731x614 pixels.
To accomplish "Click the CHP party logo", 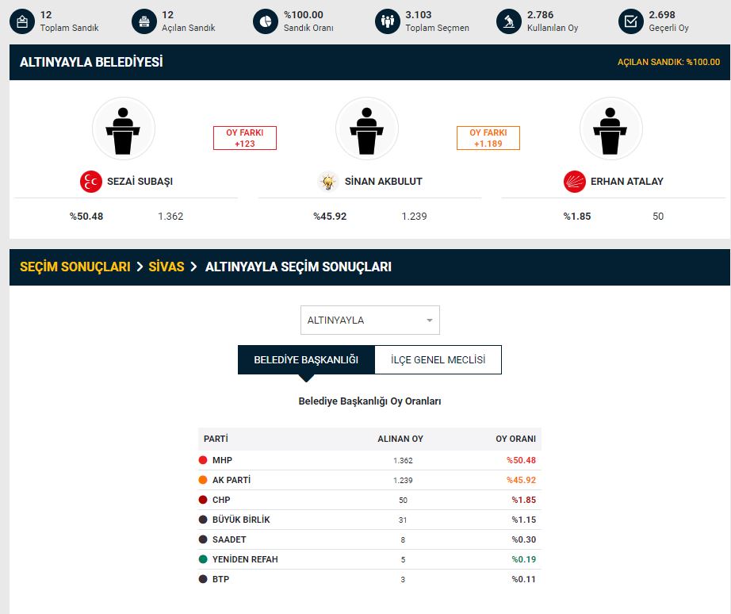I will point(574,182).
